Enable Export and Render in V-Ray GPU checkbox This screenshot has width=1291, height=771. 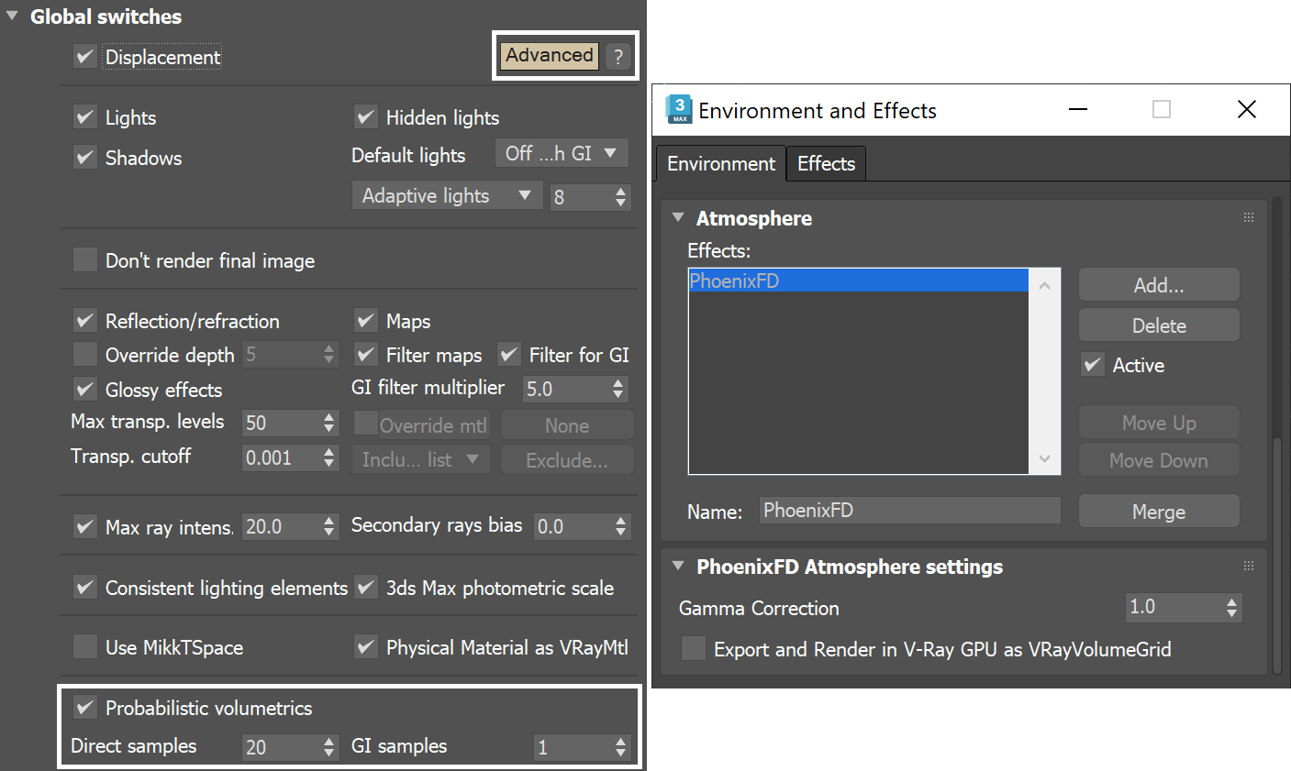(x=694, y=649)
